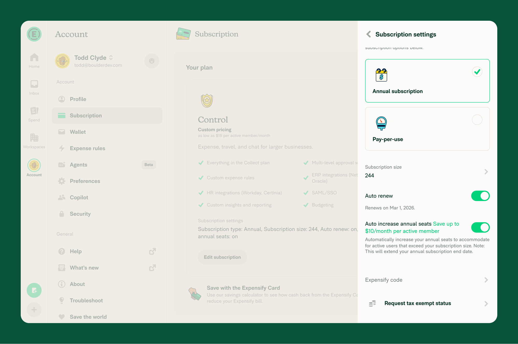This screenshot has width=518, height=344.
Task: Click the Edit subscription button
Action: click(222, 257)
